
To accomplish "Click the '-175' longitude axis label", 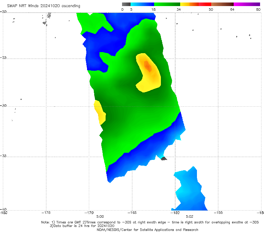I will (x=46, y=213).
